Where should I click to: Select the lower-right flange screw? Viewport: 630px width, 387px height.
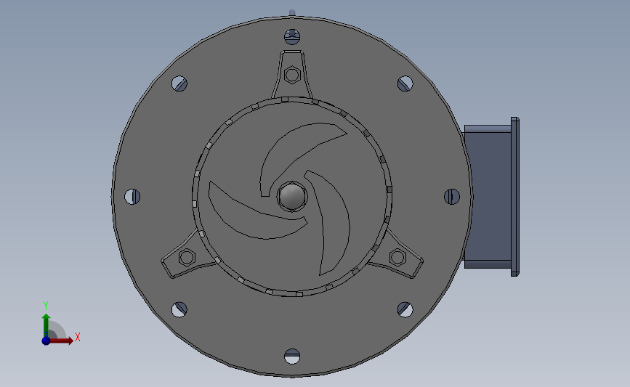(x=405, y=309)
